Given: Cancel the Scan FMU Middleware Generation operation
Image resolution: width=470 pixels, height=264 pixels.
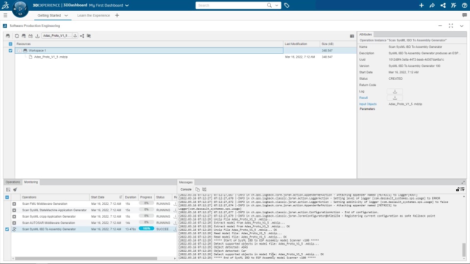Looking at the screenshot, I should 14,204.
